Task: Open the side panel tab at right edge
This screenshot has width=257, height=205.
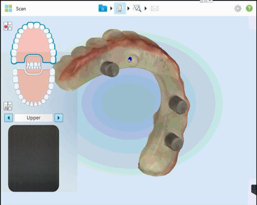Action: click(254, 189)
